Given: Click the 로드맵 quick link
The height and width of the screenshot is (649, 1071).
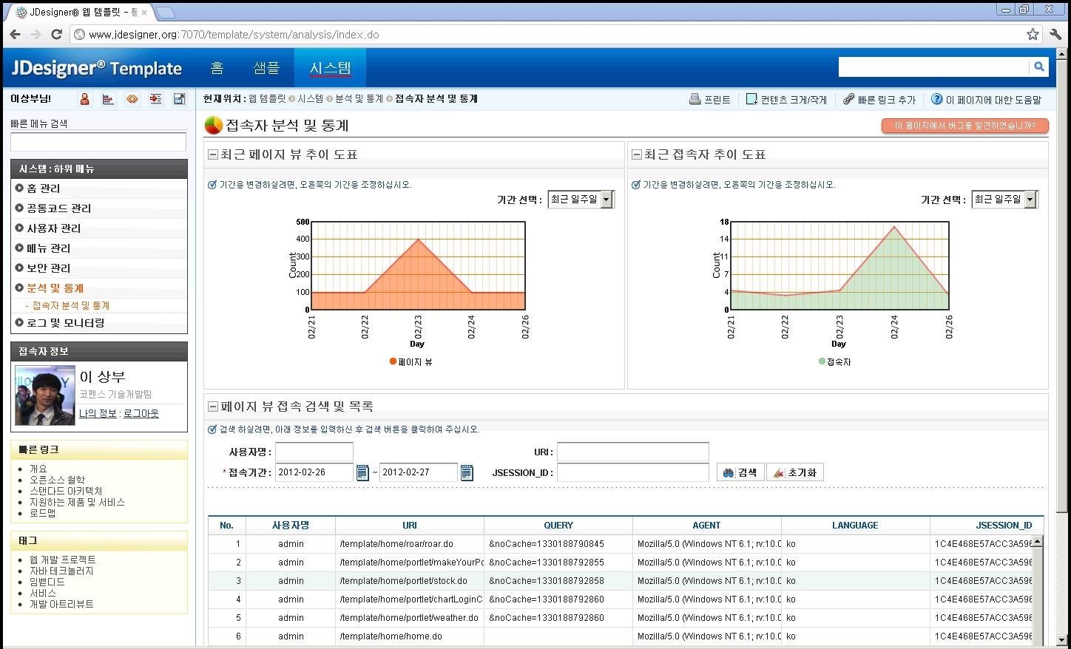Looking at the screenshot, I should [43, 513].
